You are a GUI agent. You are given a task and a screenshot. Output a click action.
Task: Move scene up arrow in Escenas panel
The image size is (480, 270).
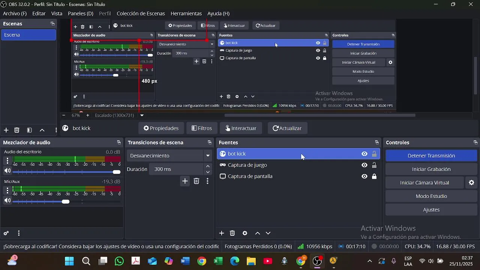42,130
